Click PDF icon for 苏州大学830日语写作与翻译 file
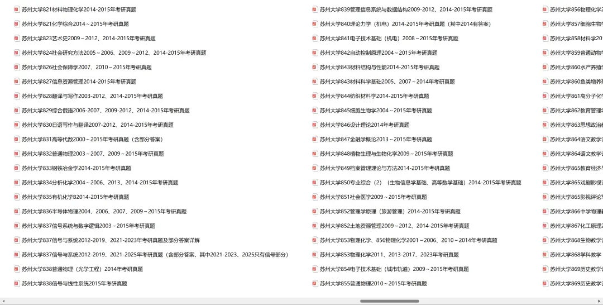The width and height of the screenshot is (603, 305). (17, 125)
